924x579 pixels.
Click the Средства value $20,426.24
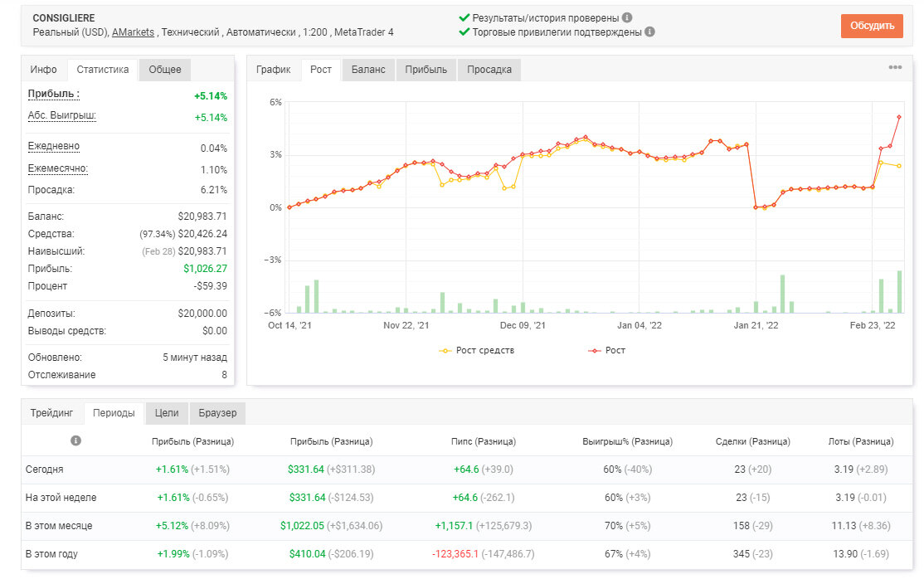point(202,233)
